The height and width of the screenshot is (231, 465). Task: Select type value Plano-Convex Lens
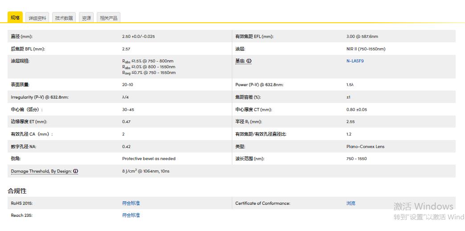coord(366,146)
